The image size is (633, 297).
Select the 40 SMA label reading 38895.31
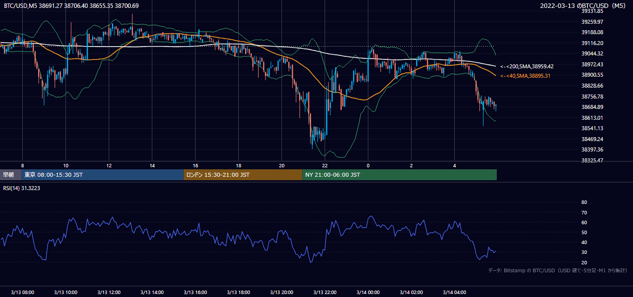point(525,76)
